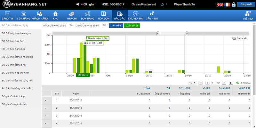The height and width of the screenshot is (128, 256).
Task: Click the green refresh table icon
Action: [x=237, y=83]
